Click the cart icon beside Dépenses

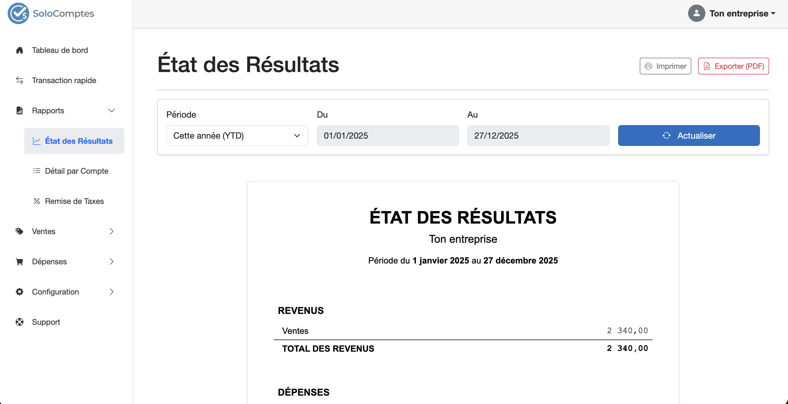19,262
